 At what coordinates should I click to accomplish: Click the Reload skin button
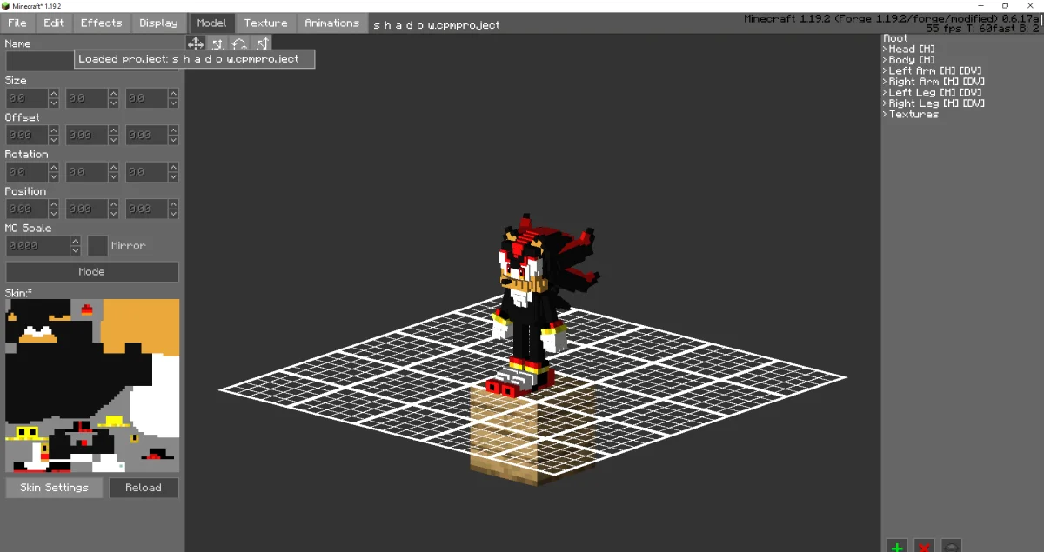(x=144, y=488)
